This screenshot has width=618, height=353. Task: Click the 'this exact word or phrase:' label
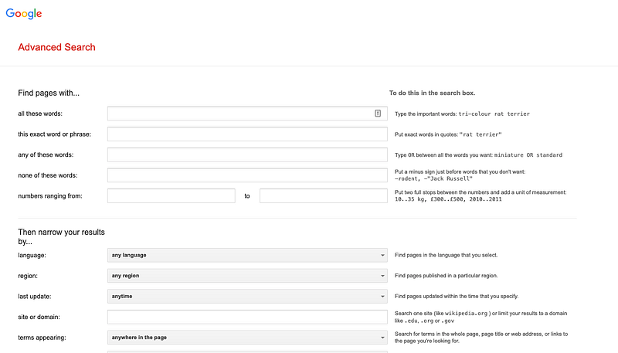tap(54, 134)
